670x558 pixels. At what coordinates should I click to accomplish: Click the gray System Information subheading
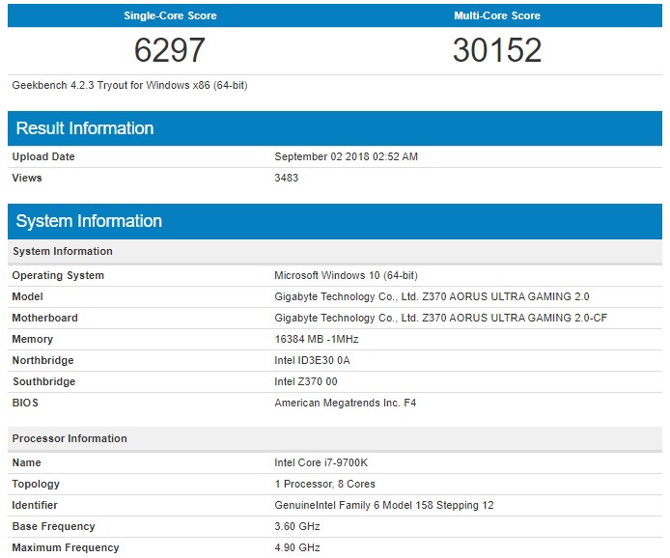[x=63, y=251]
